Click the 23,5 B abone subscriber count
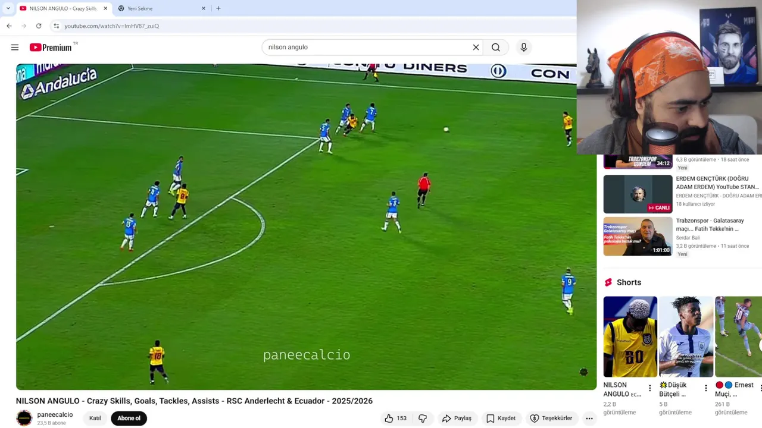This screenshot has width=762, height=428. [x=51, y=423]
